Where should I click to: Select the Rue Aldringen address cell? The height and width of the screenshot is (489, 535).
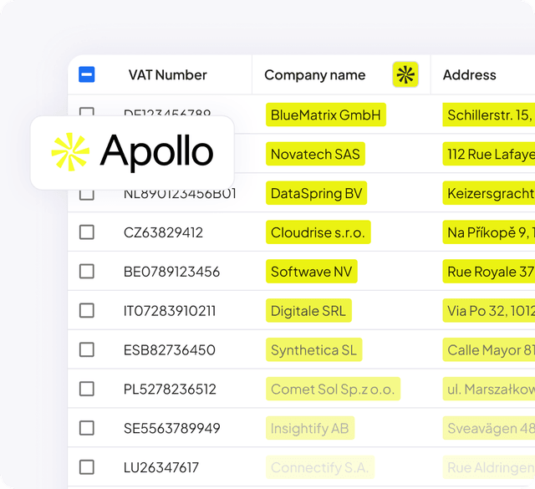[488, 467]
